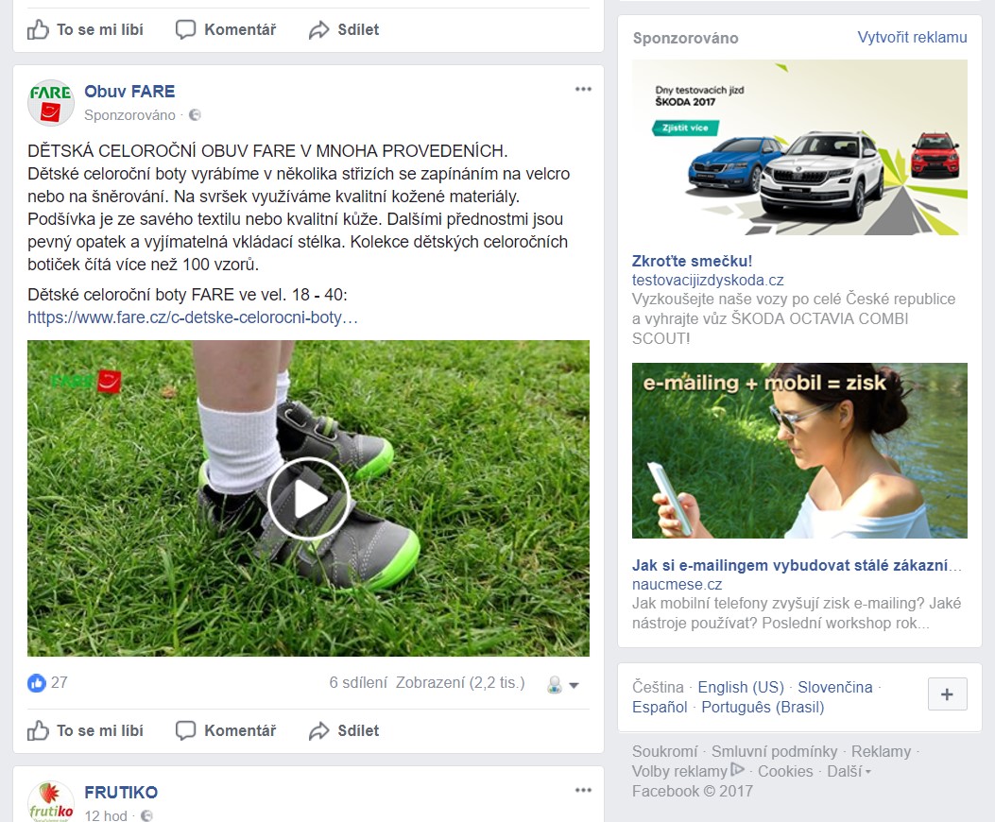Play the FARE children's shoes video
995x822 pixels.
pos(308,499)
